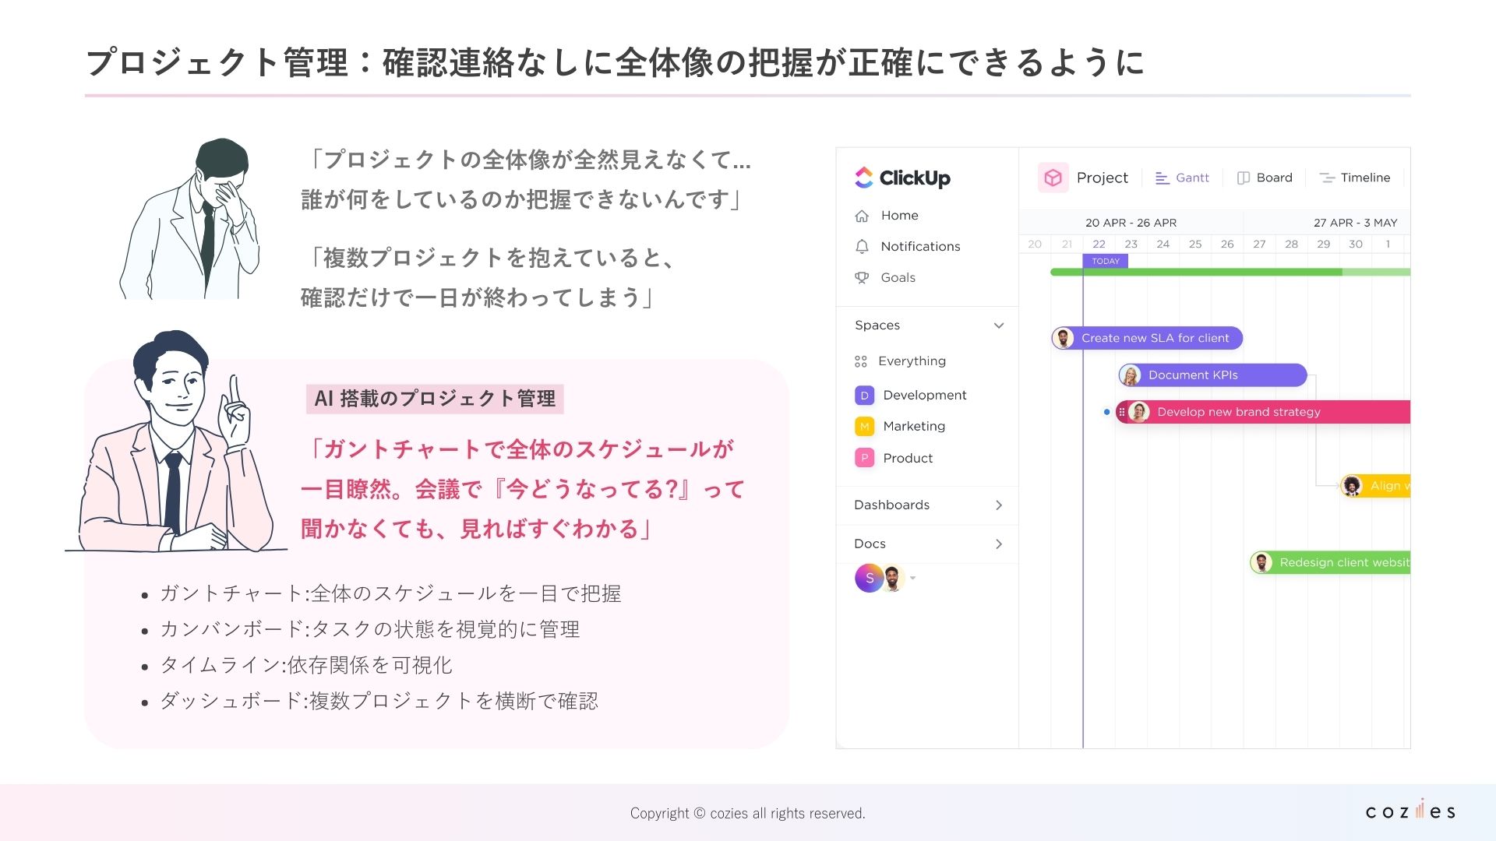Viewport: 1496px width, 841px height.
Task: Open the user avatar dropdown arrow
Action: [x=913, y=579]
